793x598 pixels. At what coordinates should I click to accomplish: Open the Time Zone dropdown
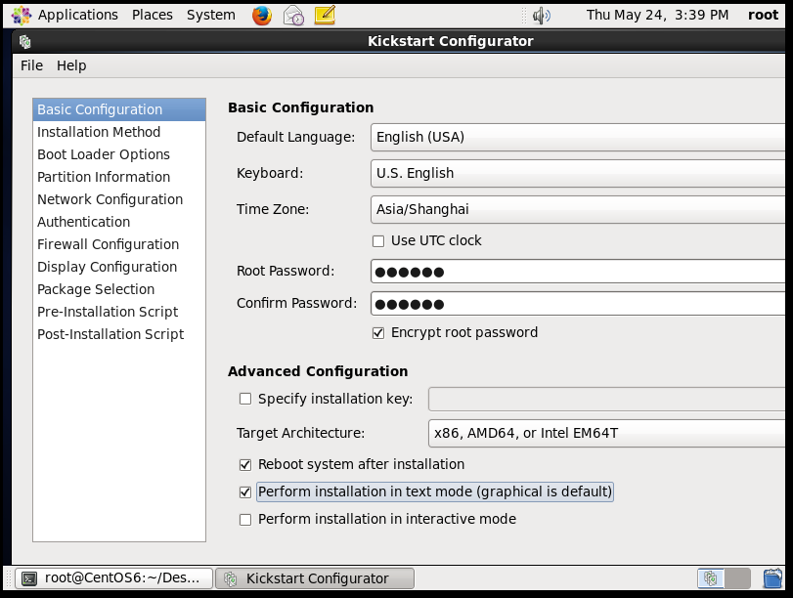(x=578, y=209)
